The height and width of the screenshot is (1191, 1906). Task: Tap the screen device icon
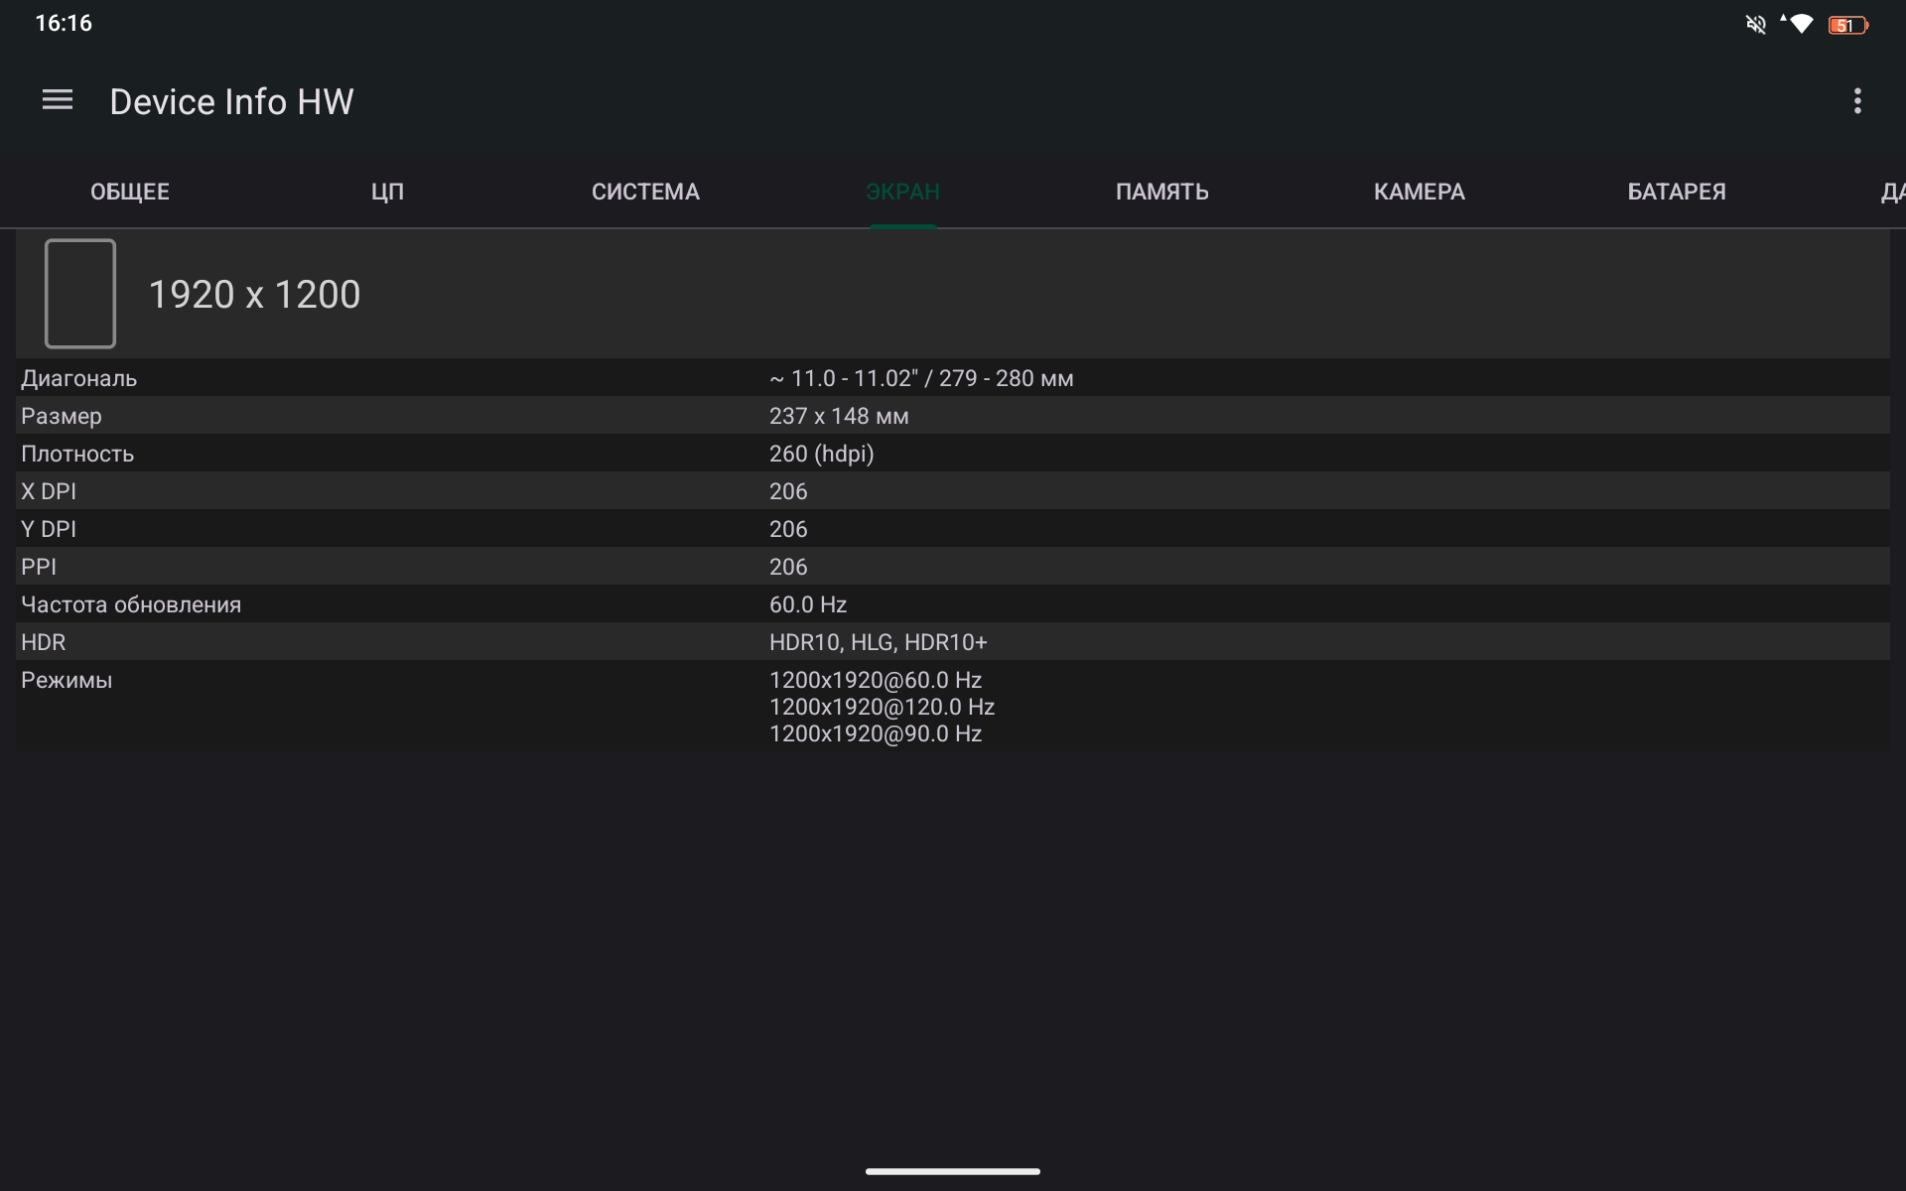(x=80, y=294)
